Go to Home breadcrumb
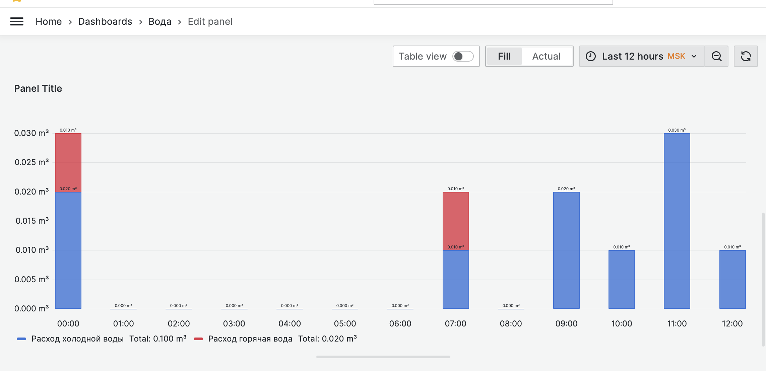The height and width of the screenshot is (371, 766). (49, 22)
